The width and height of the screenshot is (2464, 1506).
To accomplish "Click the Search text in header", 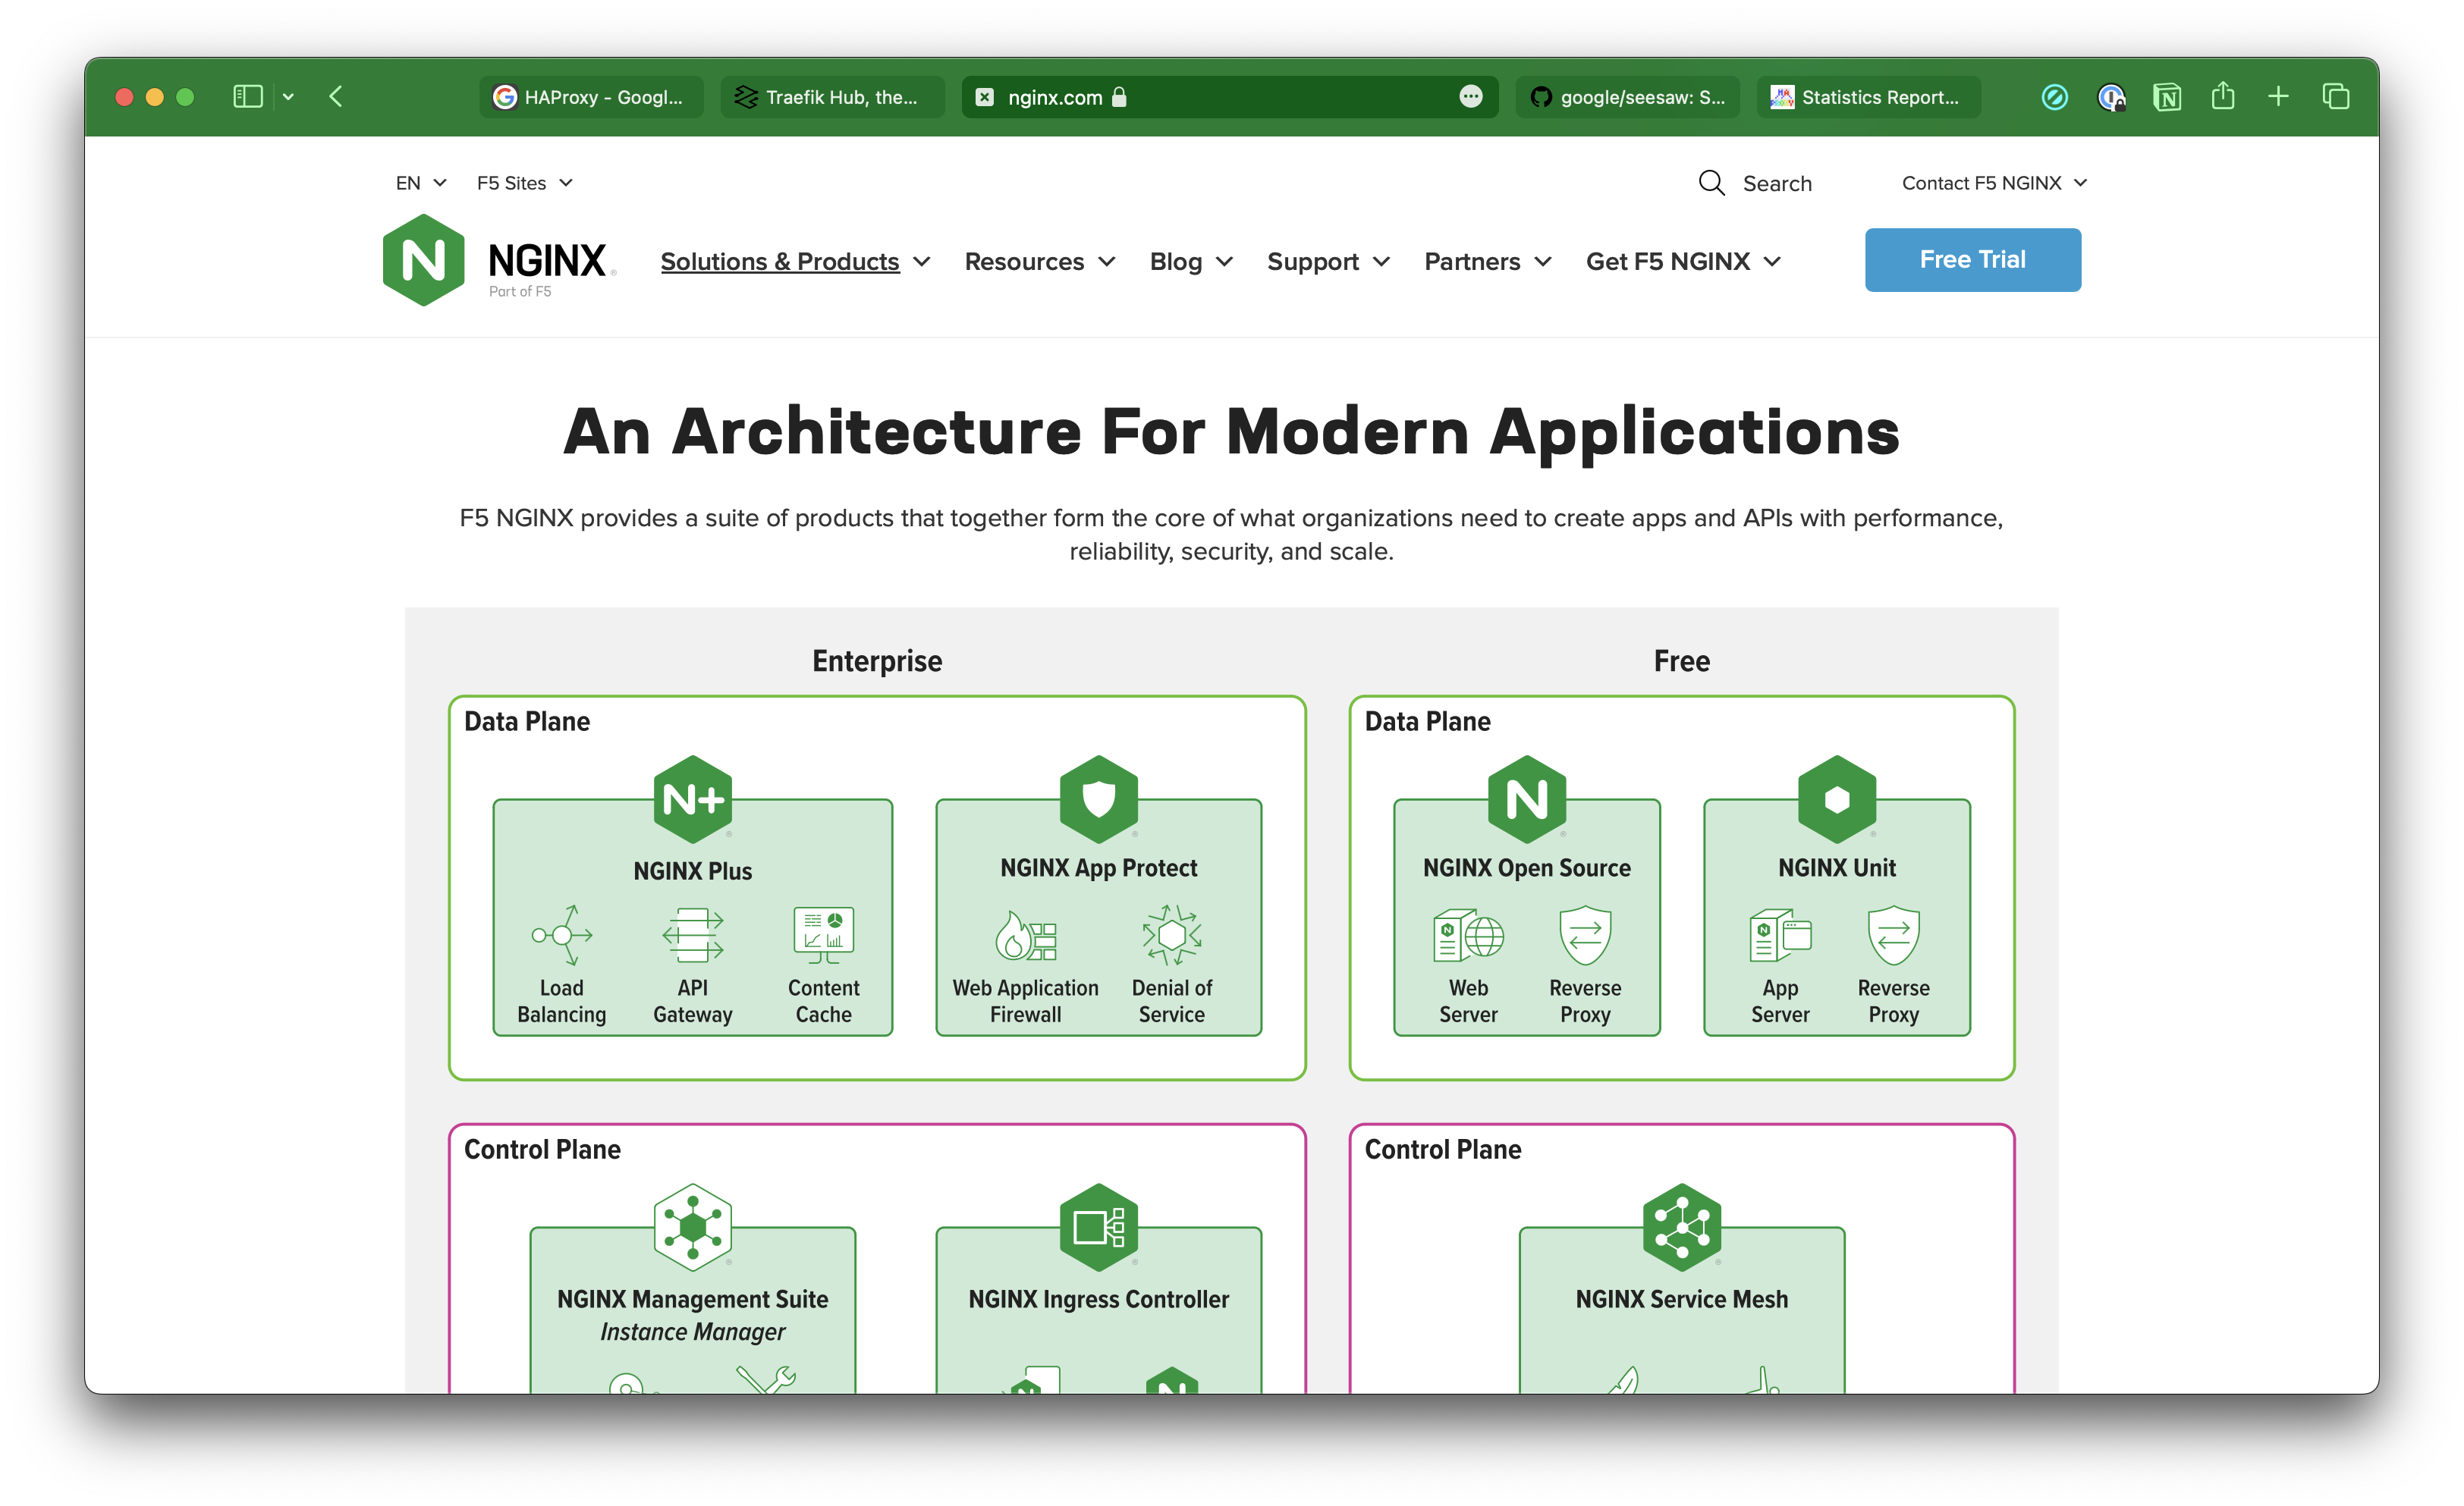I will 1777,184.
